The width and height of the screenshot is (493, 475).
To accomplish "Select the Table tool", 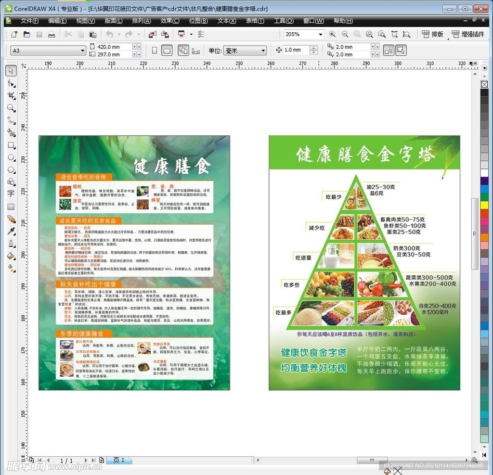I will [x=10, y=205].
